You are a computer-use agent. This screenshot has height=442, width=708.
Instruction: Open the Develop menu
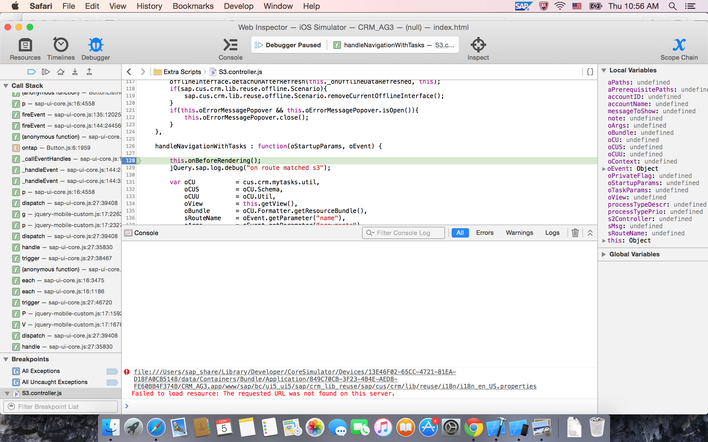coord(238,6)
